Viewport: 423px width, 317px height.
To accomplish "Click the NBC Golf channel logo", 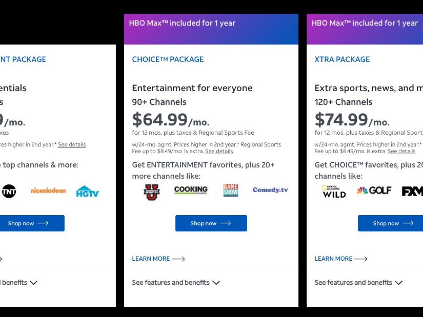I will (374, 191).
